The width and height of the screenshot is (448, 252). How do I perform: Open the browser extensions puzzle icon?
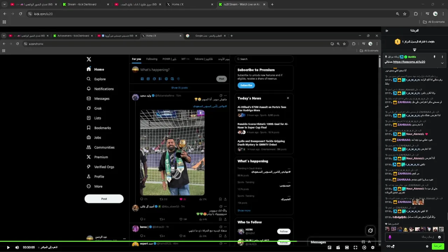[416, 14]
